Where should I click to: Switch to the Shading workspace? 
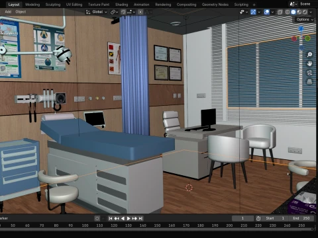point(121,5)
